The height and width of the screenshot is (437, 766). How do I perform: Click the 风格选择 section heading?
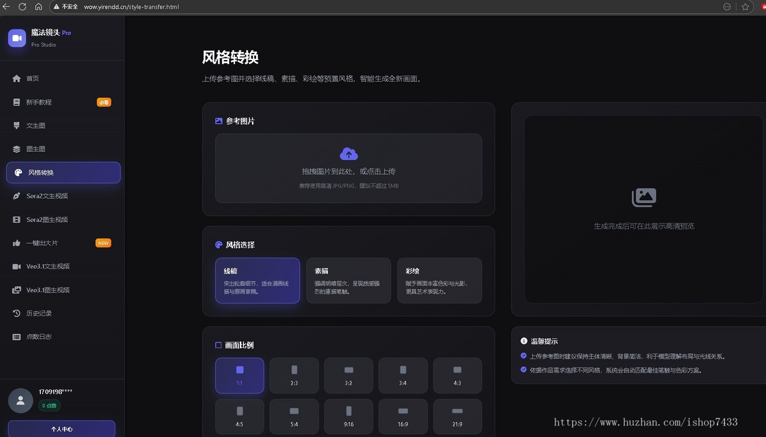(240, 245)
